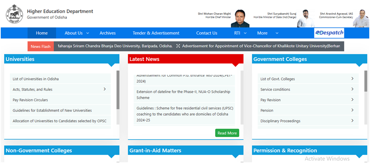The height and width of the screenshot is (163, 370).
Task: Open the eDespatch logo link
Action: click(329, 33)
